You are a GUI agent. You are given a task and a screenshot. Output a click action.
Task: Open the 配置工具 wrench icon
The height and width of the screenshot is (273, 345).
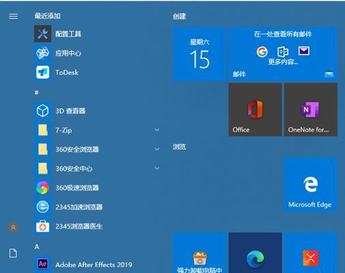[x=42, y=34]
